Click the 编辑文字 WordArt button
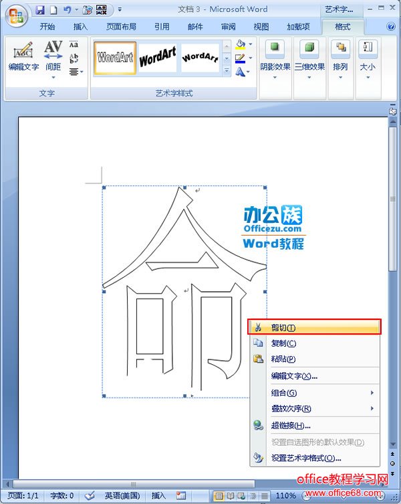 click(x=23, y=56)
